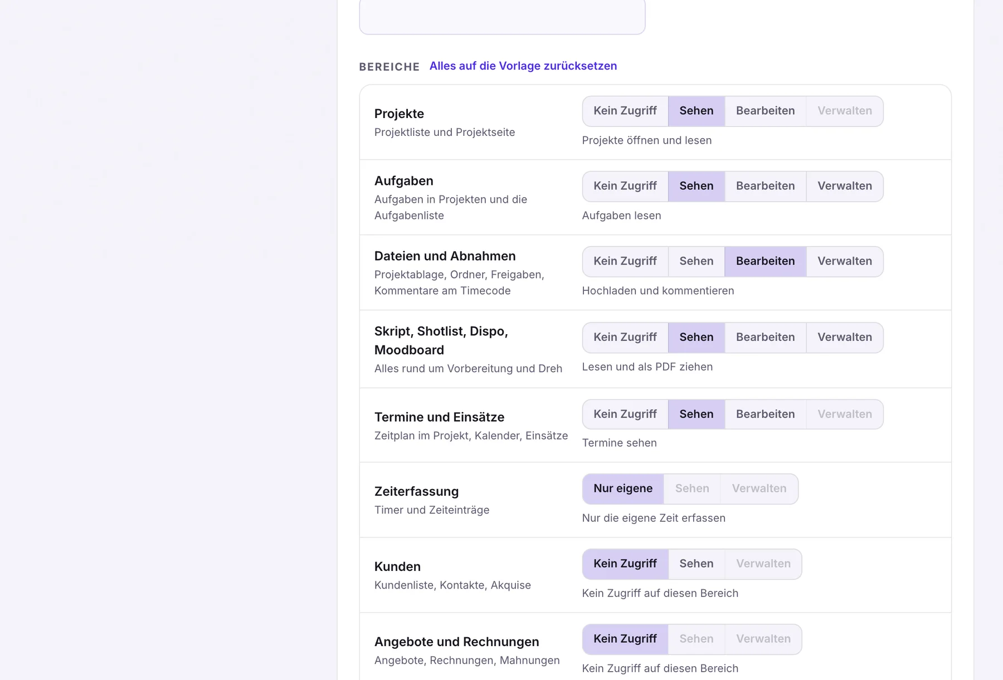The width and height of the screenshot is (1003, 680).
Task: Select Kein Zugriff for Aufgaben
Action: point(625,186)
